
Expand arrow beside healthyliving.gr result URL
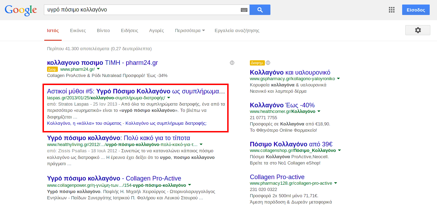[201, 144]
